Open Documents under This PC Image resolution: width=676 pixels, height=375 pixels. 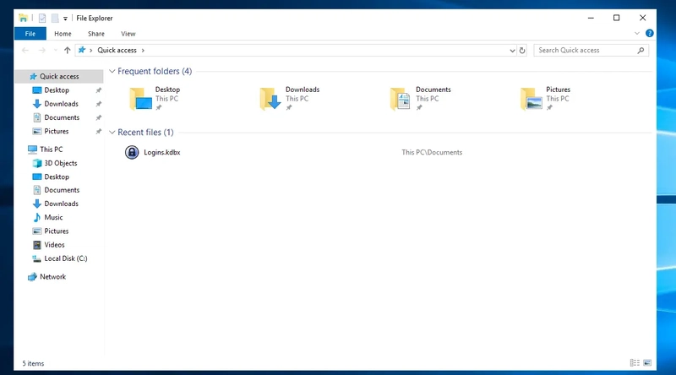[x=62, y=190]
